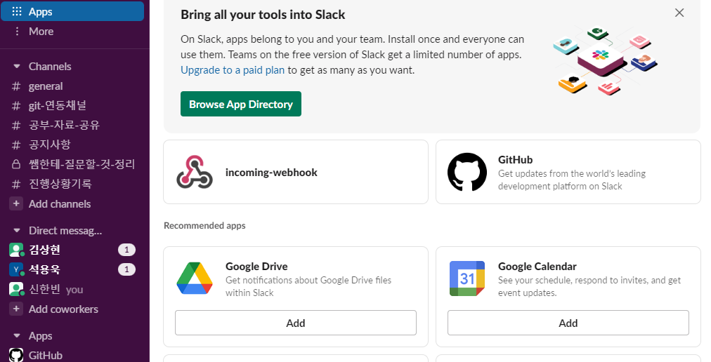Screen dimensions: 711x362
Task: Click the Direct messages header text
Action: pyautogui.click(x=65, y=231)
